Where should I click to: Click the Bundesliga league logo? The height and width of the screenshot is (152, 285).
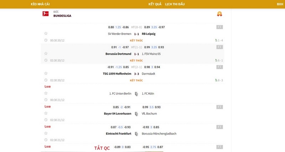(x=46, y=14)
